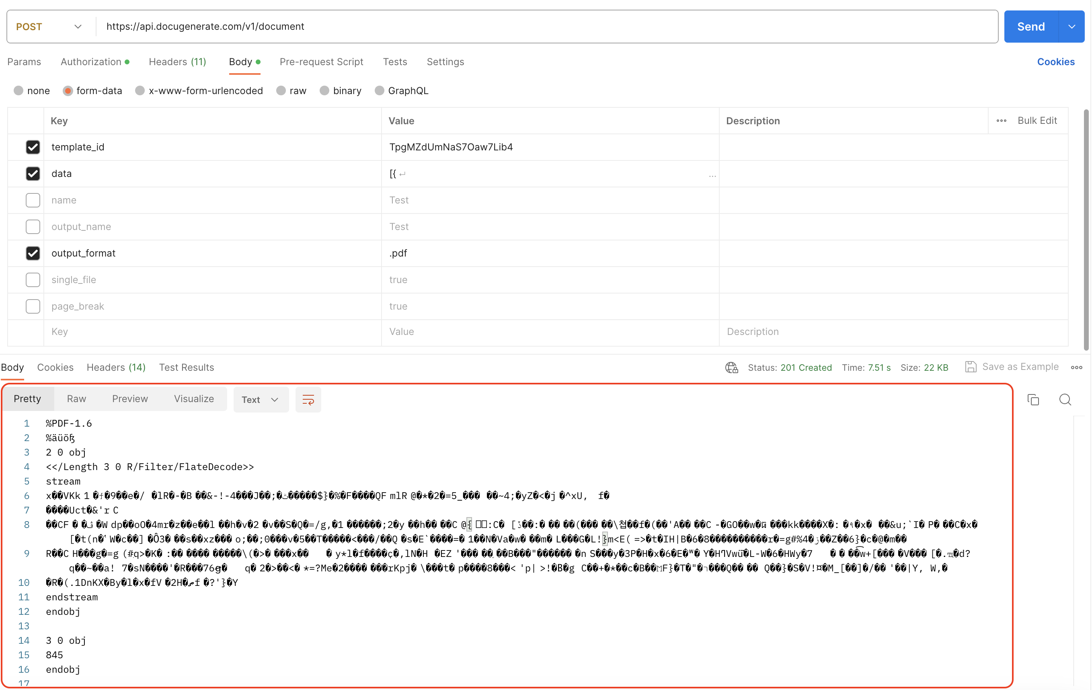Open the Cookies manager
This screenshot has height=690, width=1092.
pos(1056,62)
